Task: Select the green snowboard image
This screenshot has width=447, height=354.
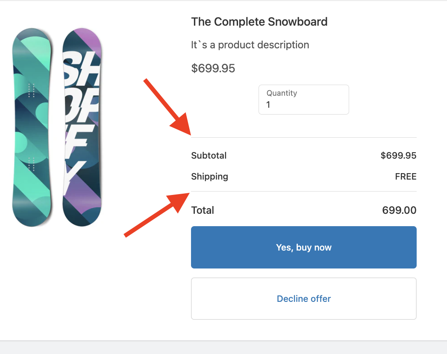Action: 32,127
